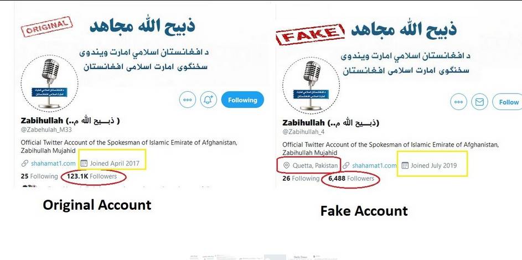Click microphone profile picture of fake account

point(311,85)
